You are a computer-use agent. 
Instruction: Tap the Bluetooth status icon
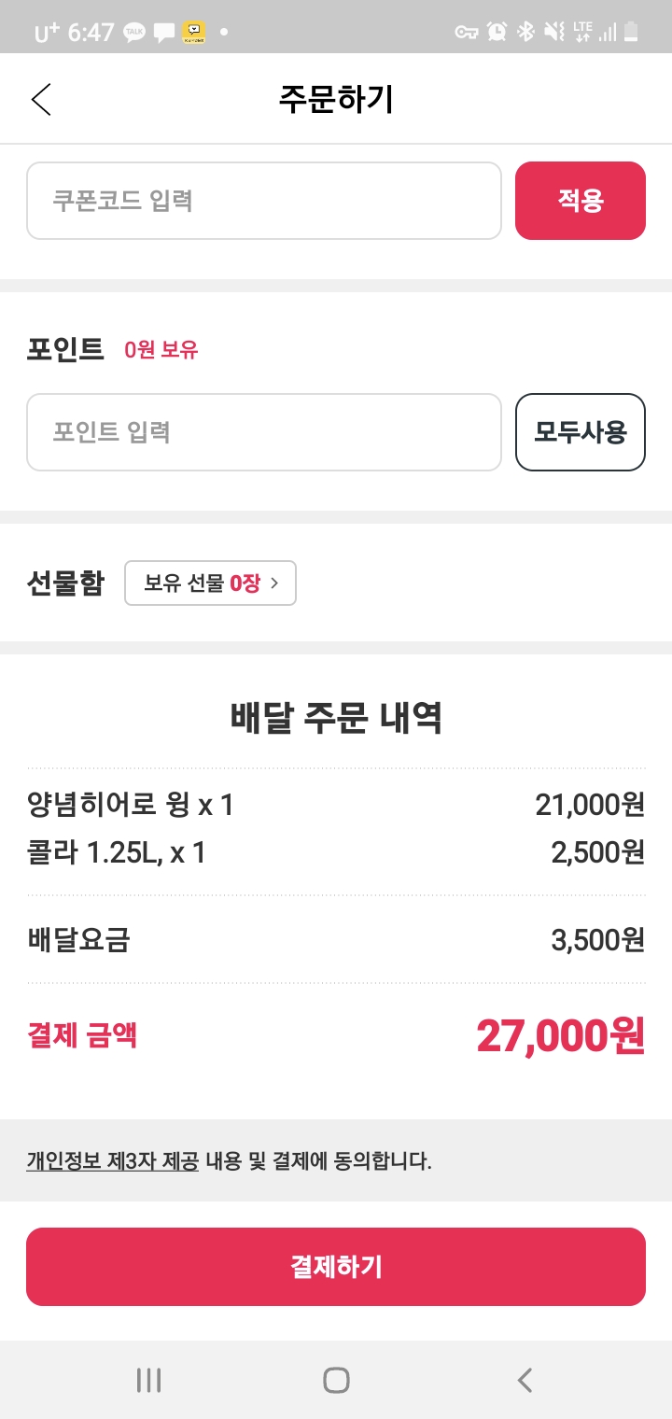pyautogui.click(x=525, y=33)
